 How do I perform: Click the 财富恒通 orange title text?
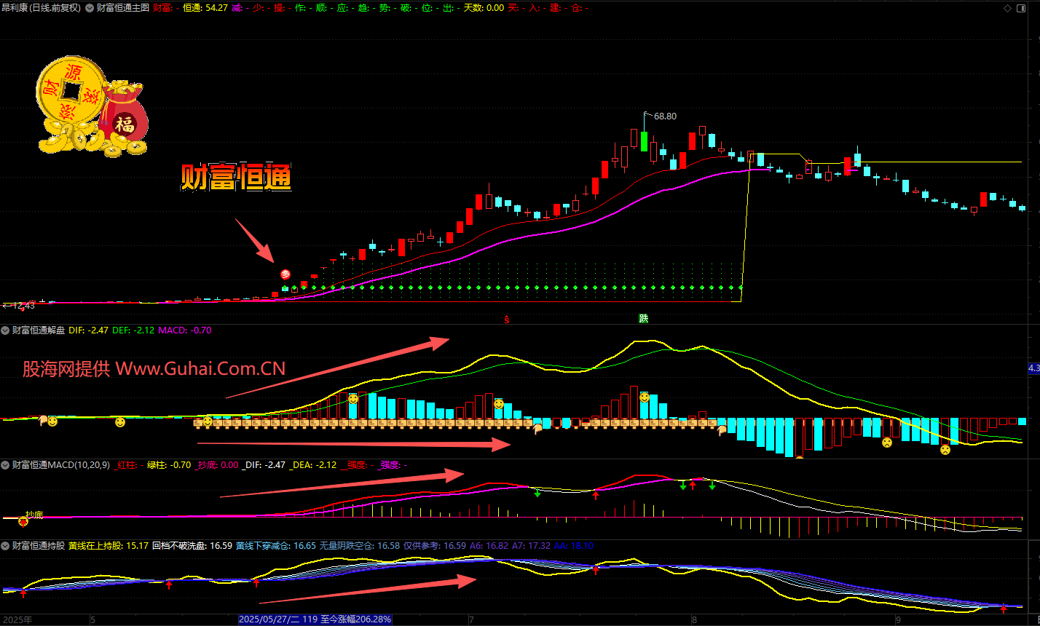(x=236, y=178)
